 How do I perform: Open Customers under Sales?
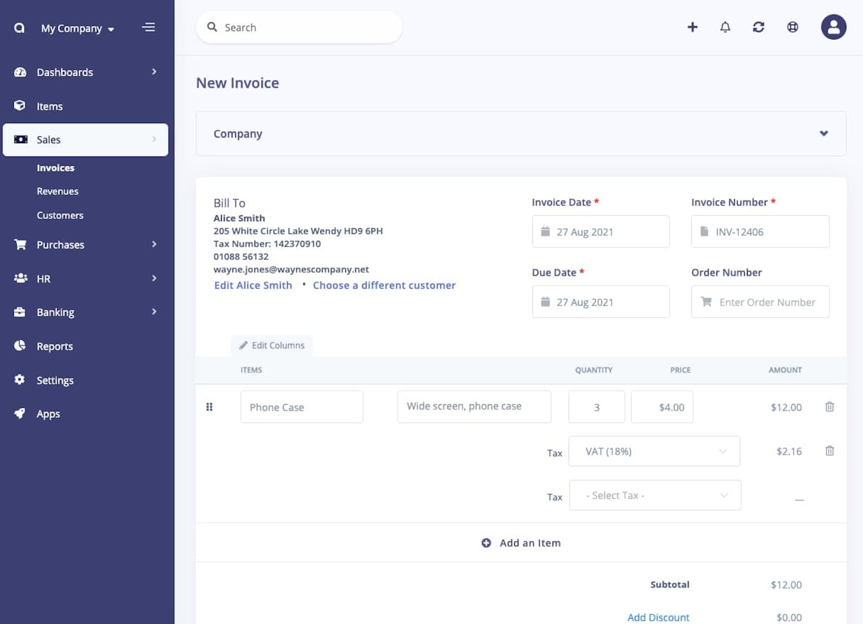(59, 215)
